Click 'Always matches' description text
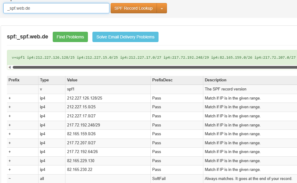The height and width of the screenshot is (183, 297). [x=248, y=179]
